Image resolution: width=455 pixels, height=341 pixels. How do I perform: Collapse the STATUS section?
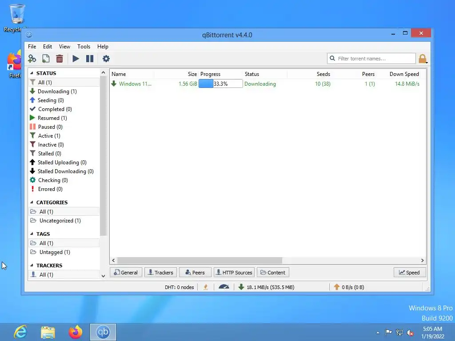pos(32,73)
